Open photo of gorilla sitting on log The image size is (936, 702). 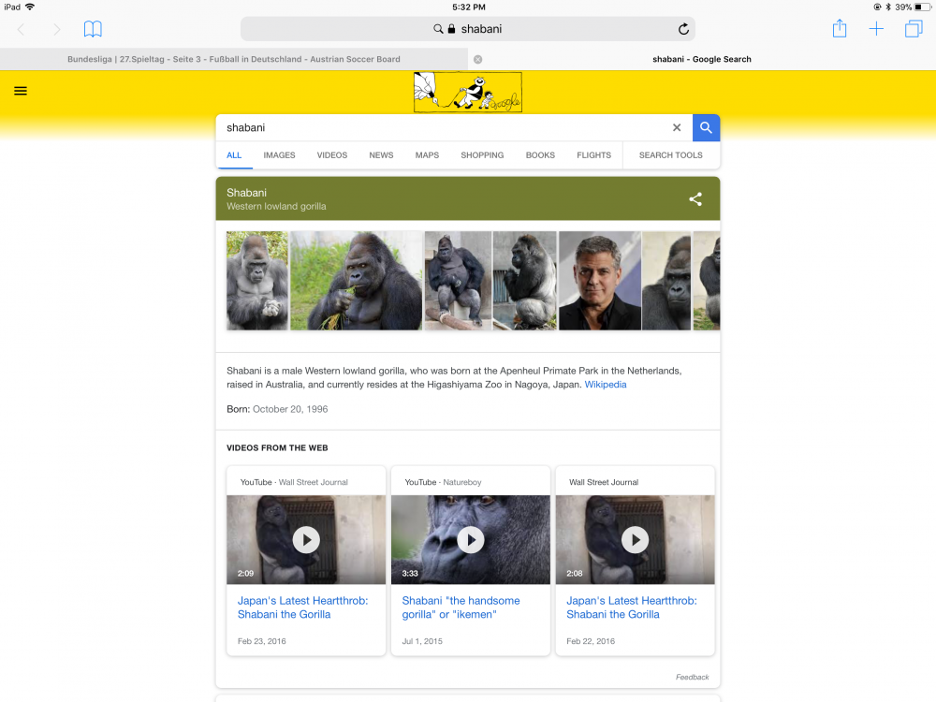458,281
